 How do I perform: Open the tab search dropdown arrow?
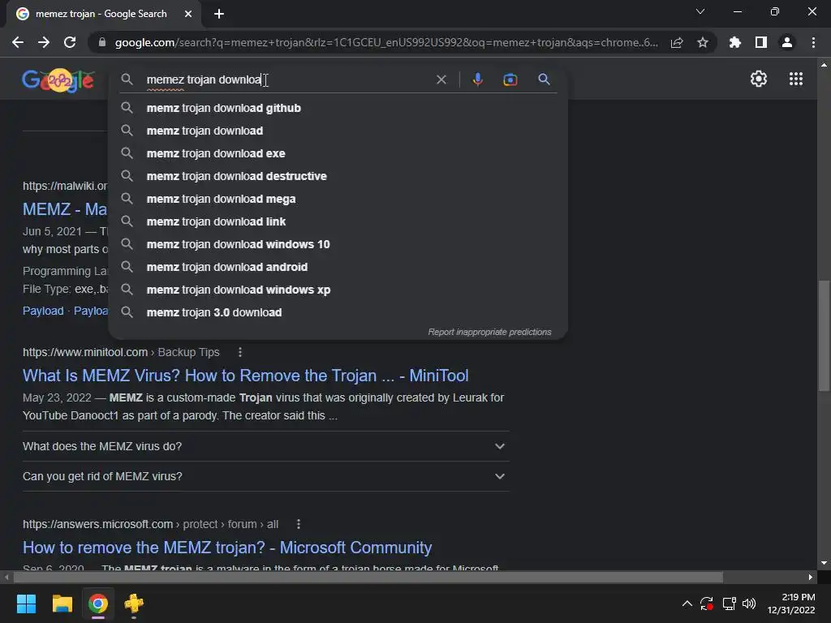pos(700,11)
